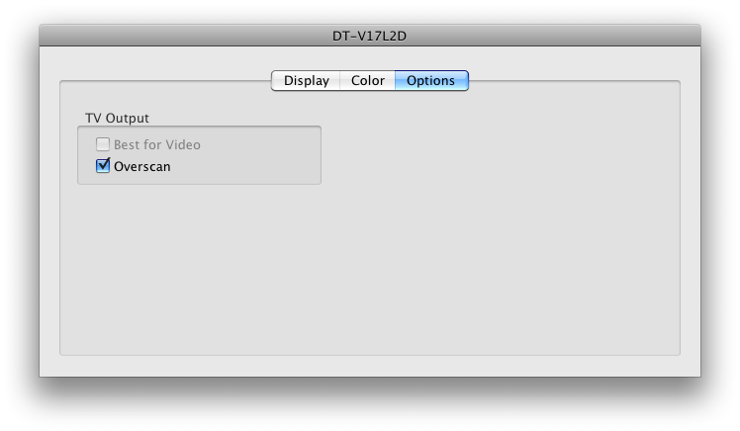Toggle Overscan off under TV Output
This screenshot has width=740, height=431.
103,166
